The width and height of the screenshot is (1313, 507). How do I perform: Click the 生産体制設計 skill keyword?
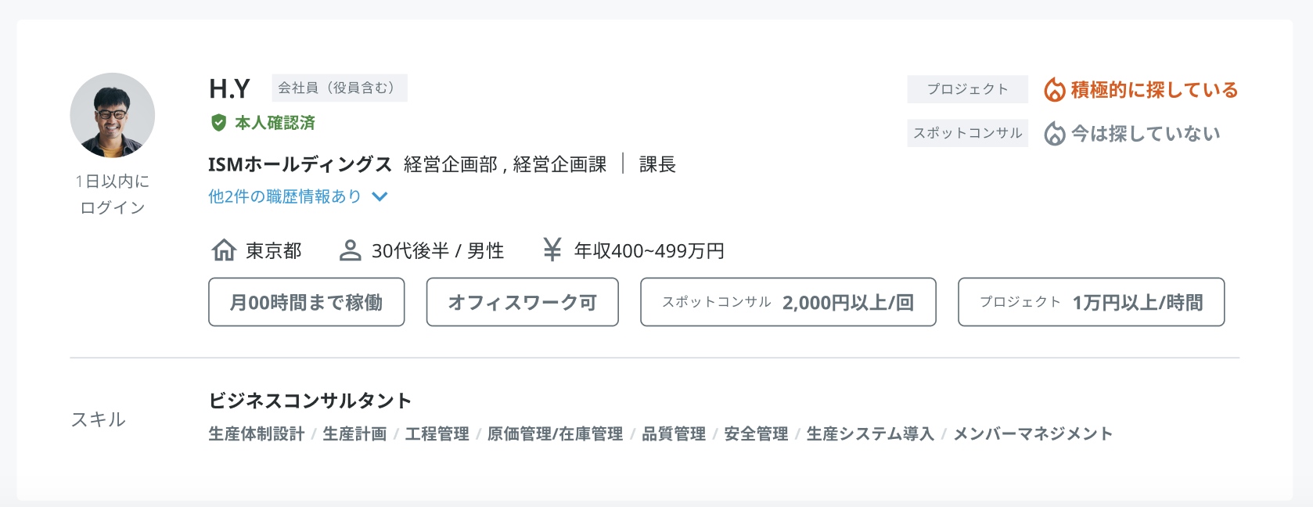point(257,434)
